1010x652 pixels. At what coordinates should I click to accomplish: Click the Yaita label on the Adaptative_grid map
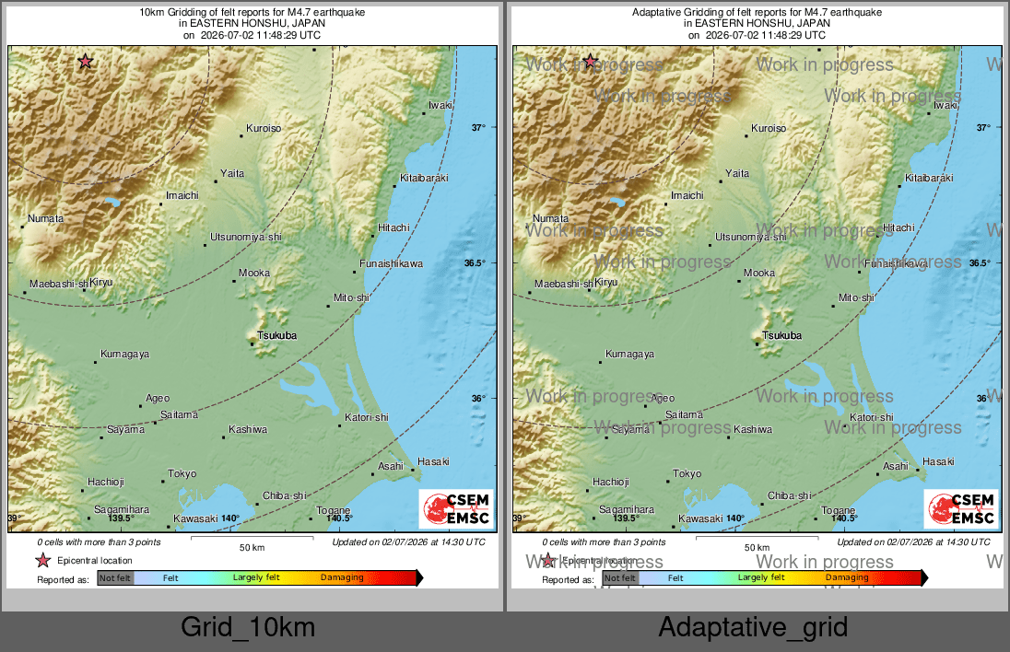point(737,173)
